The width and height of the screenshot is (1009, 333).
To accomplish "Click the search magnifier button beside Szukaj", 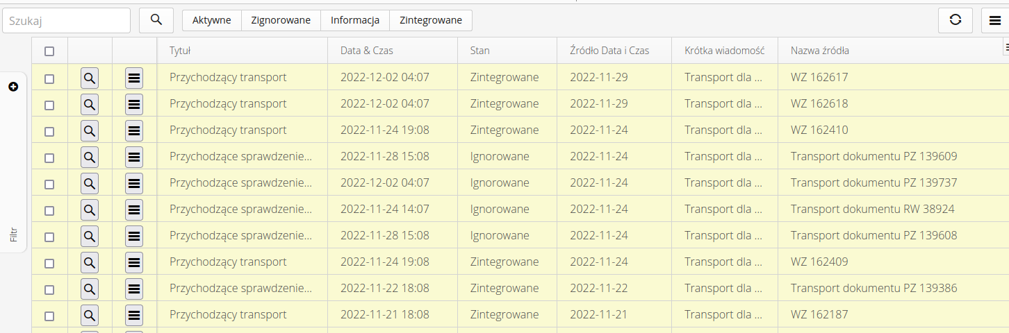I will point(156,20).
